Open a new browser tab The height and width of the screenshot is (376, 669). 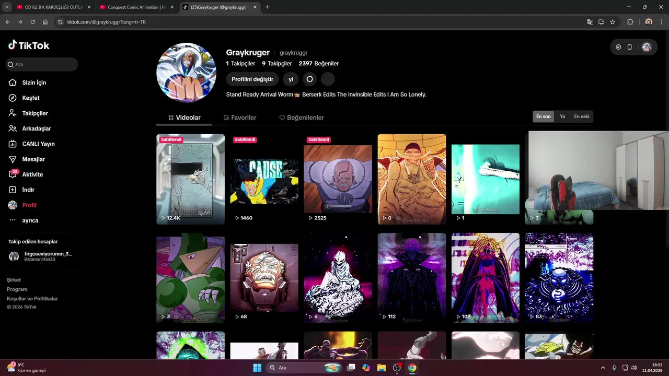pyautogui.click(x=268, y=7)
